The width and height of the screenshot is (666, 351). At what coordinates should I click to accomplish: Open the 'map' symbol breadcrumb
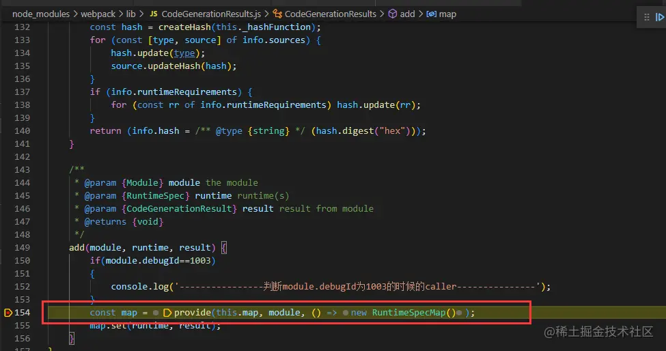tap(447, 14)
